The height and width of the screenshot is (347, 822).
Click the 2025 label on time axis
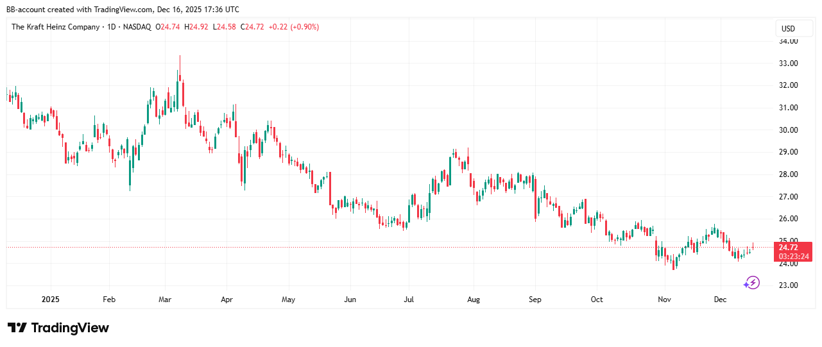[x=51, y=300]
